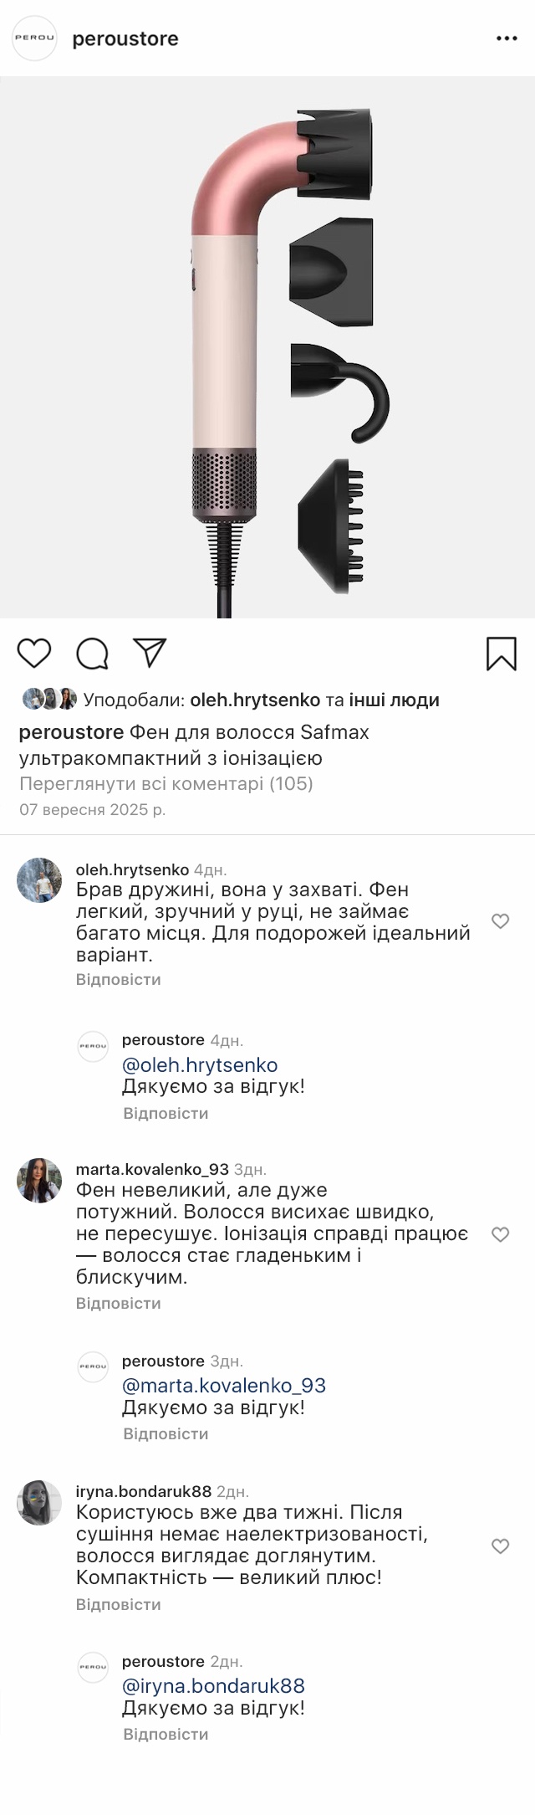This screenshot has height=1815, width=535.
Task: Reply to oleh.hrytsenko's comment
Action: [118, 979]
